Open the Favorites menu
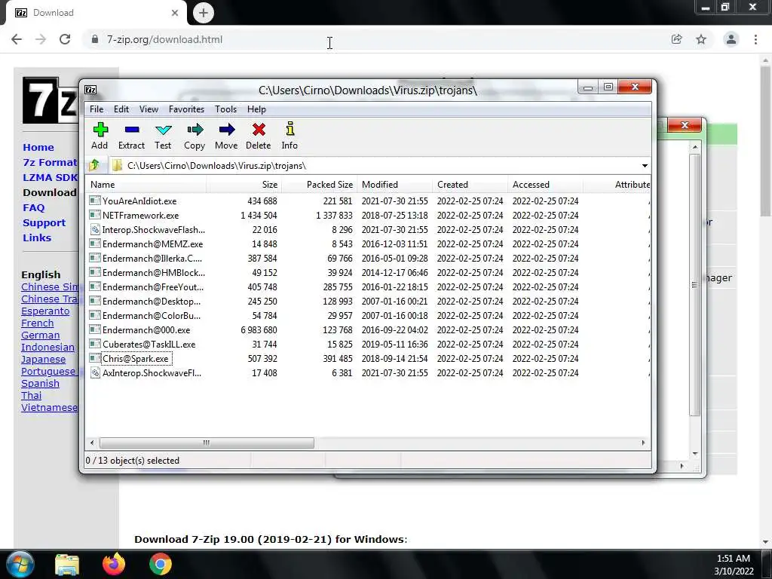772x579 pixels. click(x=187, y=109)
